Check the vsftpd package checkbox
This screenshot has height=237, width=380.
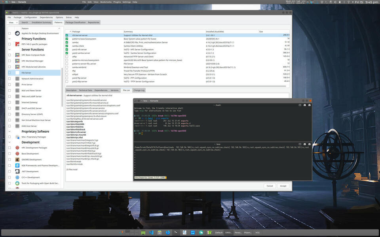[67, 74]
